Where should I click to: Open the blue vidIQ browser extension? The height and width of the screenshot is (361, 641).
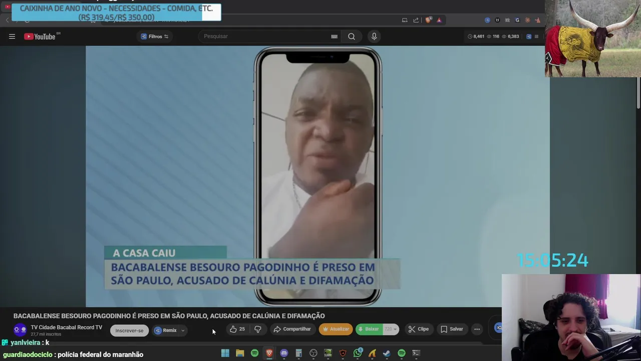pos(487,20)
